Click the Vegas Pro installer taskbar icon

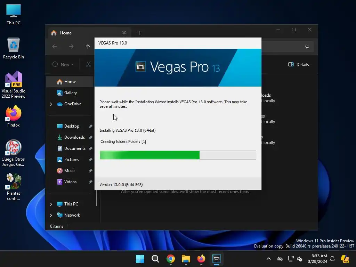pos(216,259)
